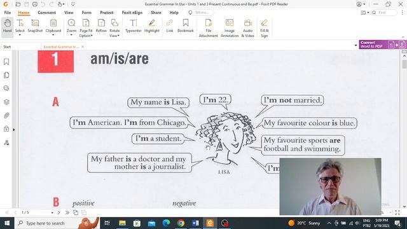Open Customize Quick Access Toolbar dropdown
This screenshot has width=407, height=229.
[73, 4]
